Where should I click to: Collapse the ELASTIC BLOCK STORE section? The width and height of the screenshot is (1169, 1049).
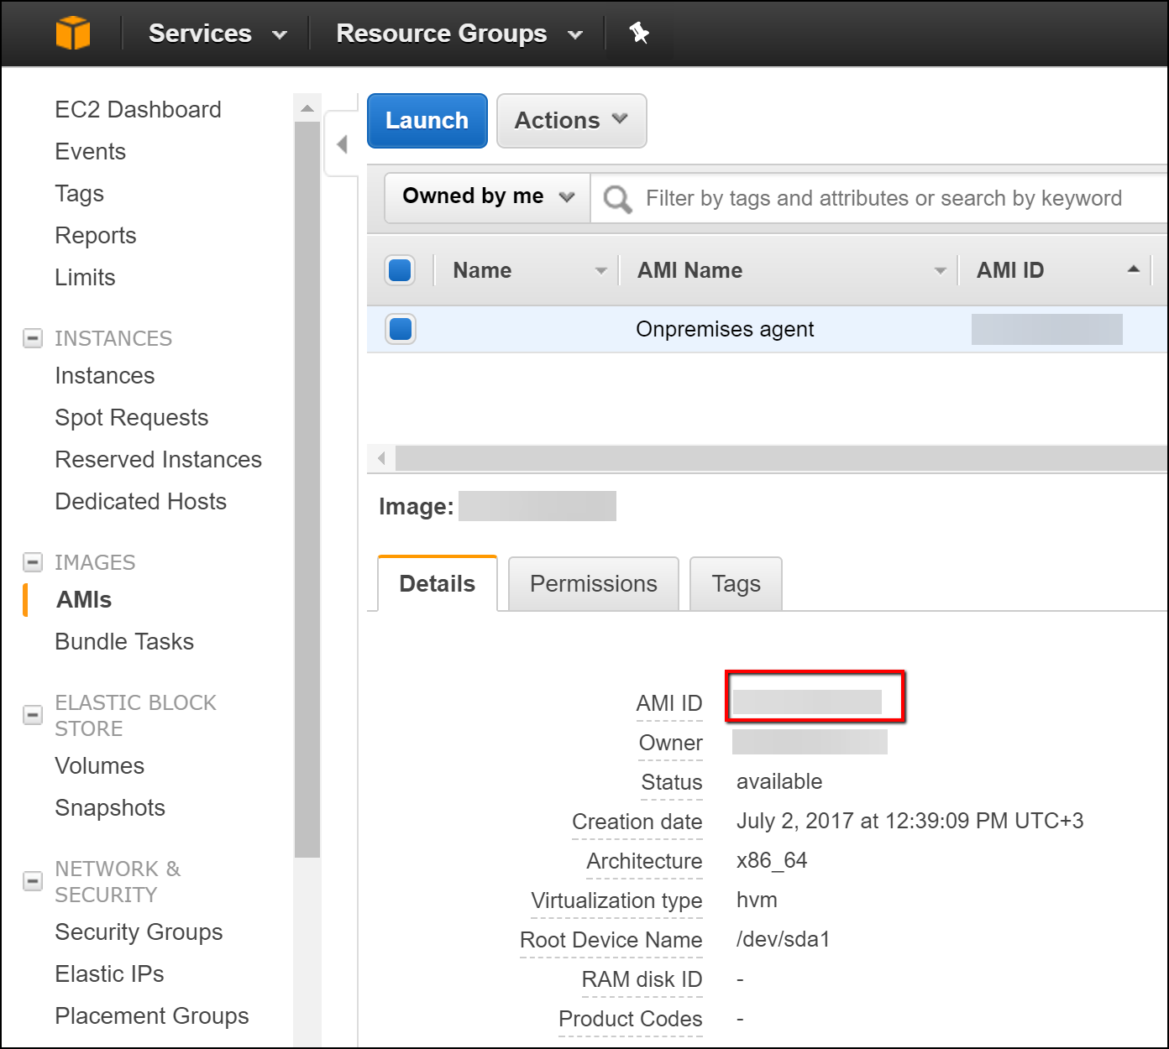click(x=33, y=715)
